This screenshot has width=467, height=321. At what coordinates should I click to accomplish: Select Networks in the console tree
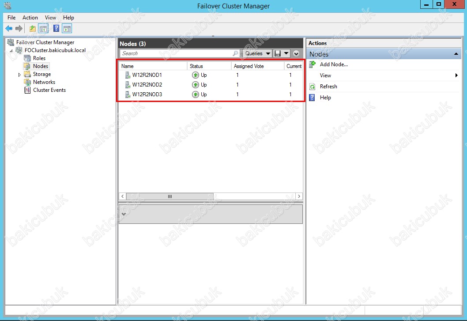coord(44,82)
